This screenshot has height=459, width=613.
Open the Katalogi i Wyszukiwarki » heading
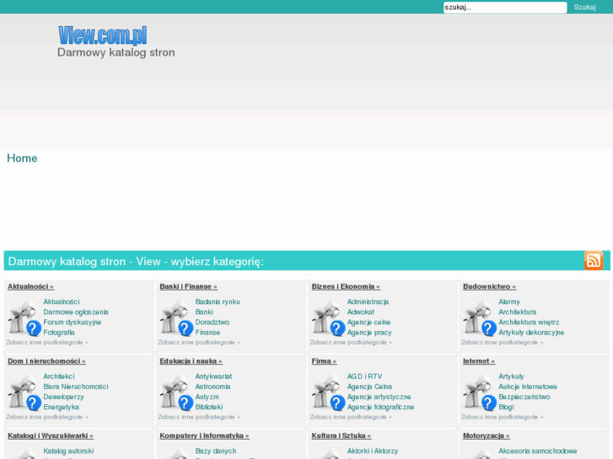coord(51,435)
